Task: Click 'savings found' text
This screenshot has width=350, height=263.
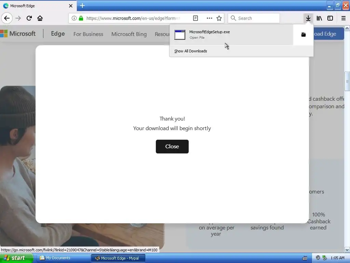Action: (x=267, y=228)
